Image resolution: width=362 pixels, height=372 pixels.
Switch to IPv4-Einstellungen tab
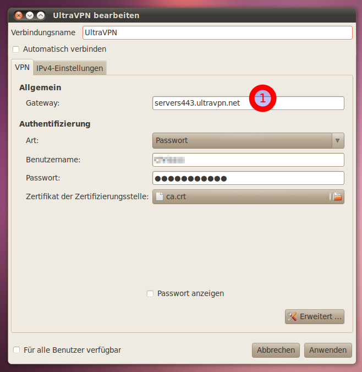(70, 68)
